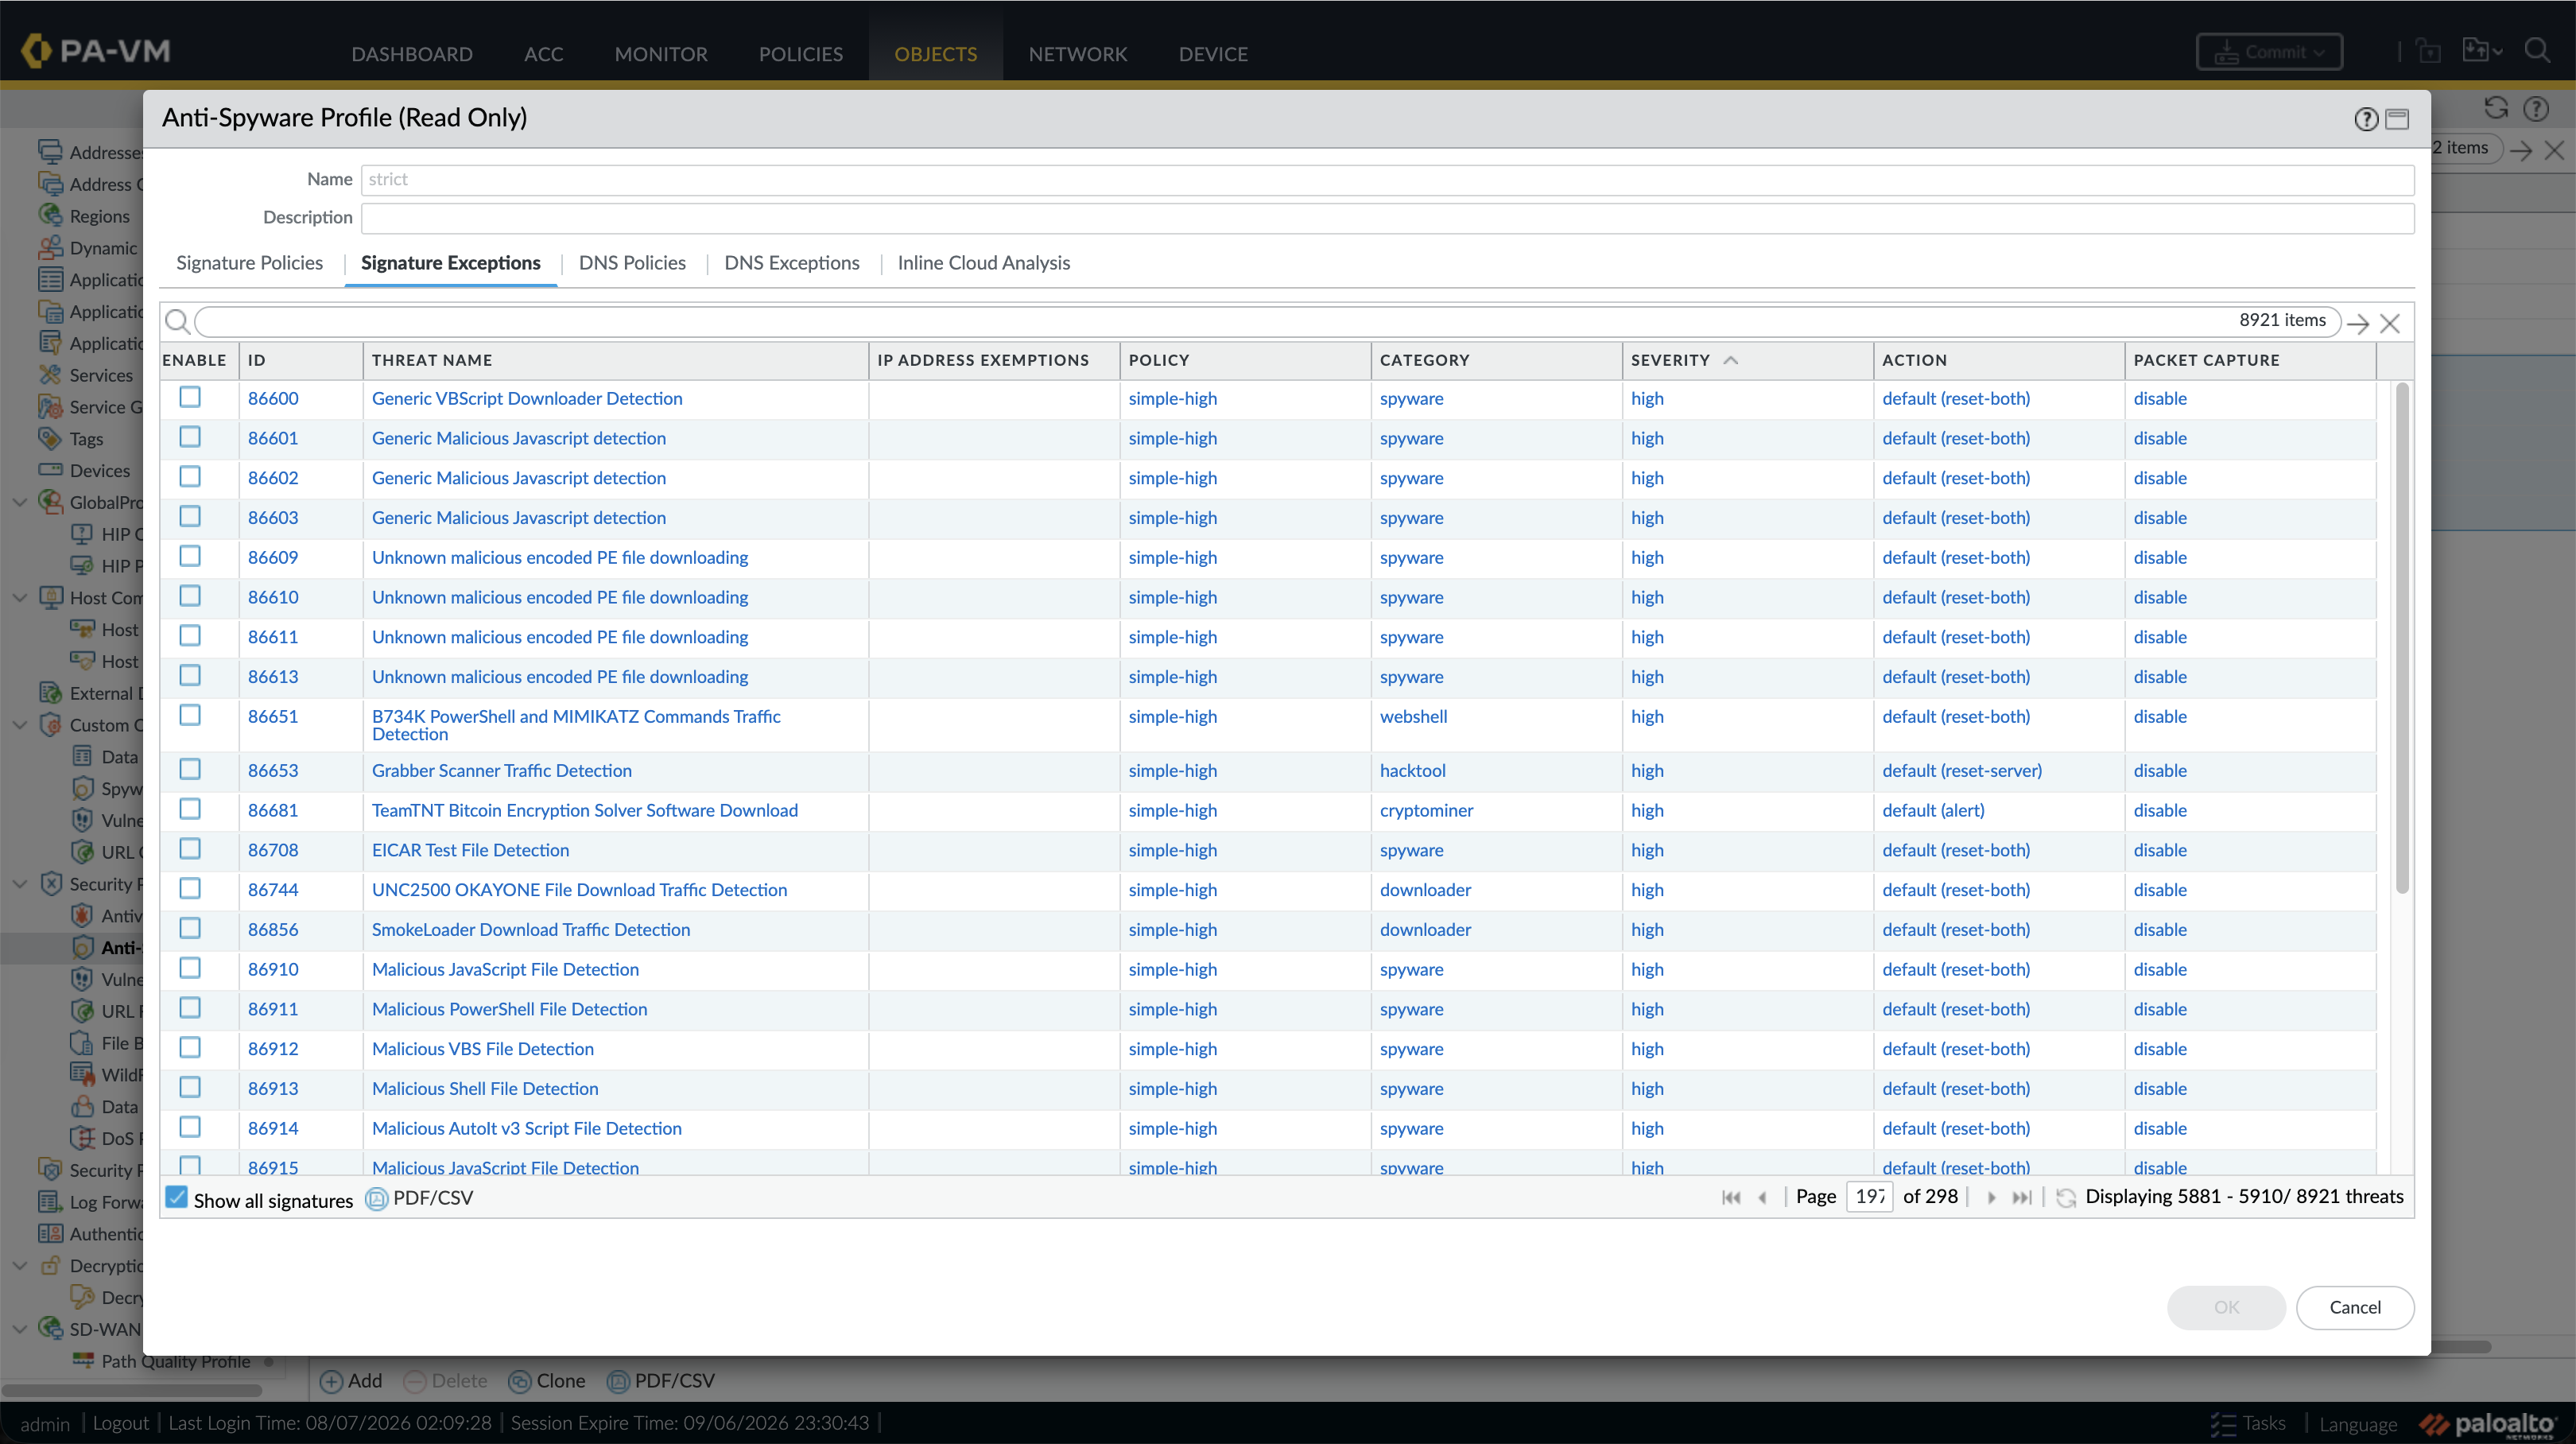This screenshot has height=1444, width=2576.
Task: Open threat ID 86681 link
Action: click(x=273, y=811)
